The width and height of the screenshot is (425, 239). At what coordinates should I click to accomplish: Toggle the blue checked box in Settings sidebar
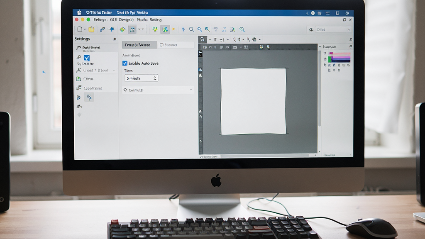click(x=87, y=58)
